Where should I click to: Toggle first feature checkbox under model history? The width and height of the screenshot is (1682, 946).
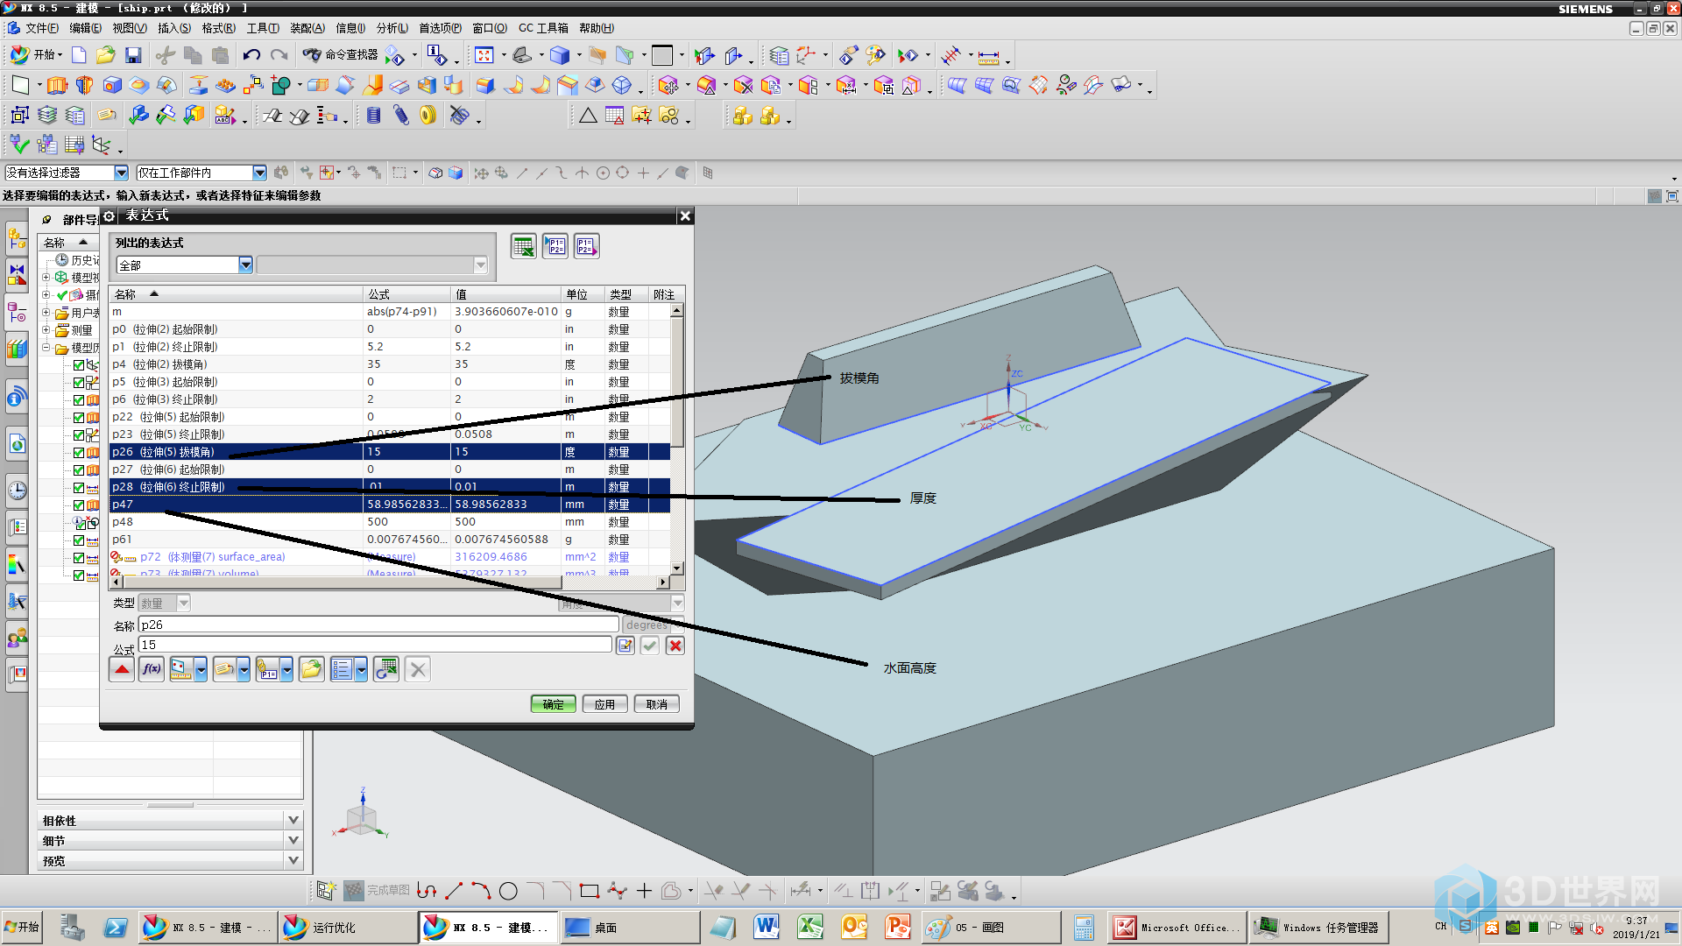(x=79, y=365)
